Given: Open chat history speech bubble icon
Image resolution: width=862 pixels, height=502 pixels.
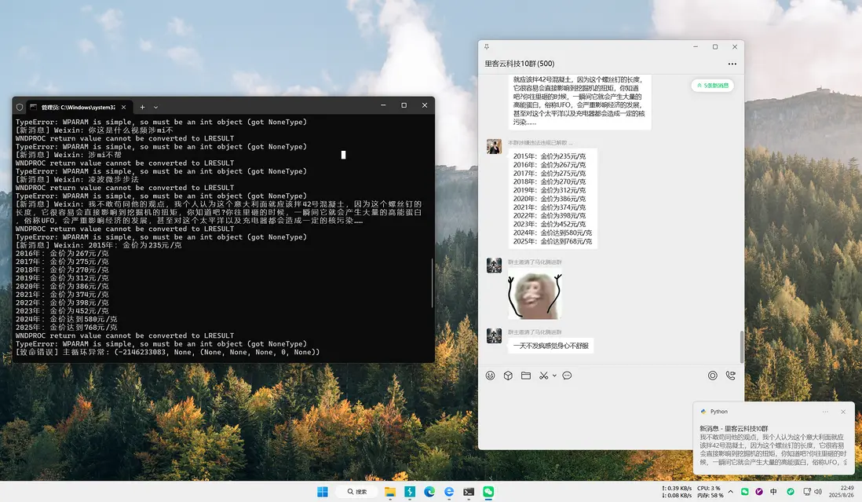Looking at the screenshot, I should (567, 376).
